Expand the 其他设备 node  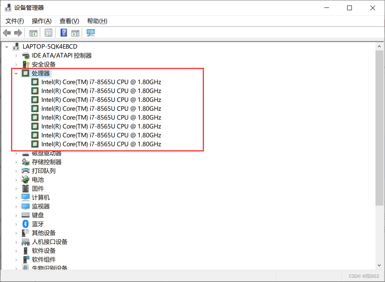pyautogui.click(x=16, y=233)
